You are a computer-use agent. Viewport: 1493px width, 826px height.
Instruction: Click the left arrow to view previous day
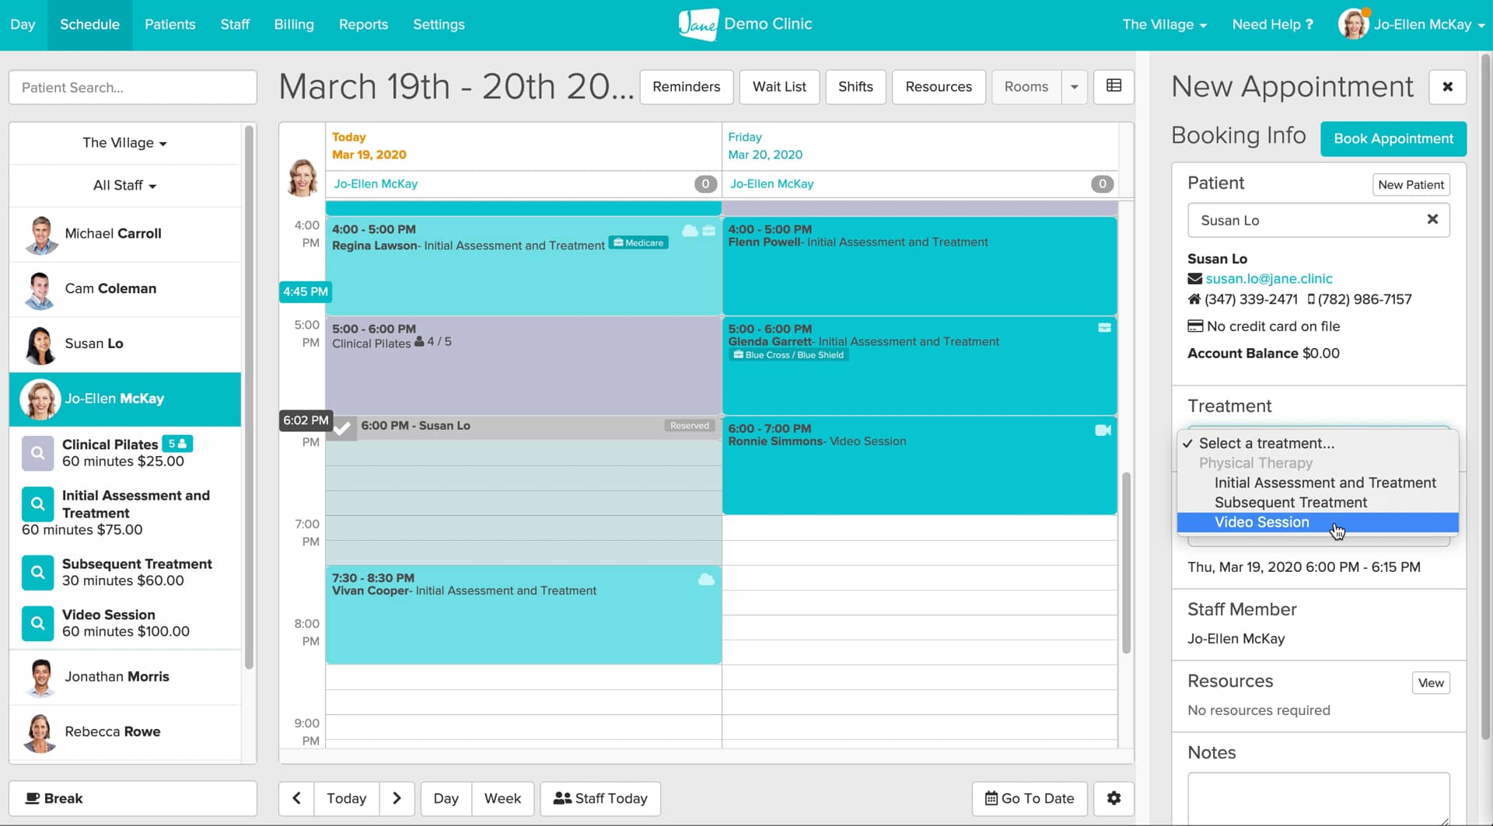point(295,798)
